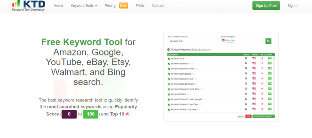Screen dimensions: 312x138
Task: Uncheck the 'keyword tool' row checkbox
Action: [169, 59]
